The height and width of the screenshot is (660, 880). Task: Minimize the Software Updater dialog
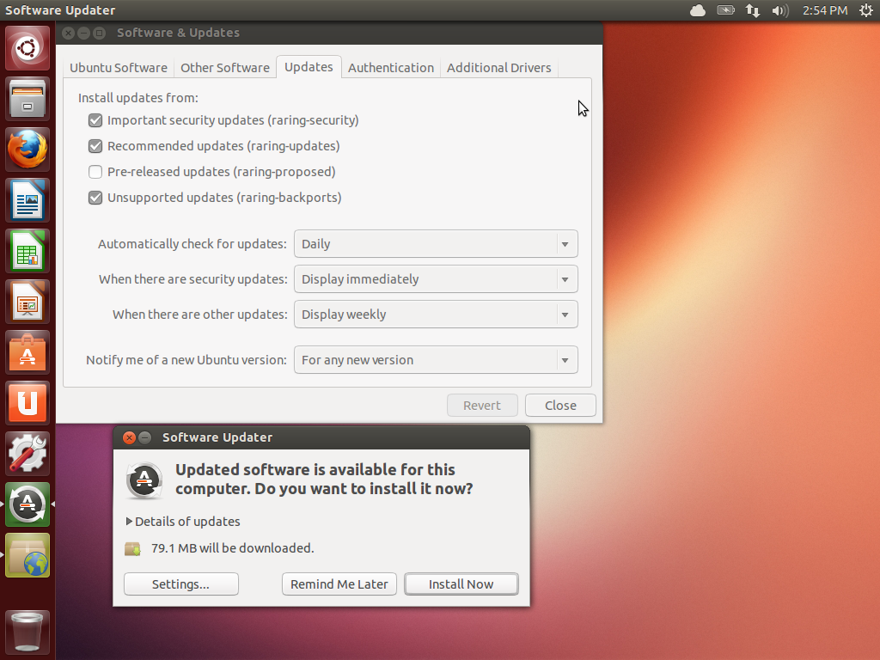point(144,437)
